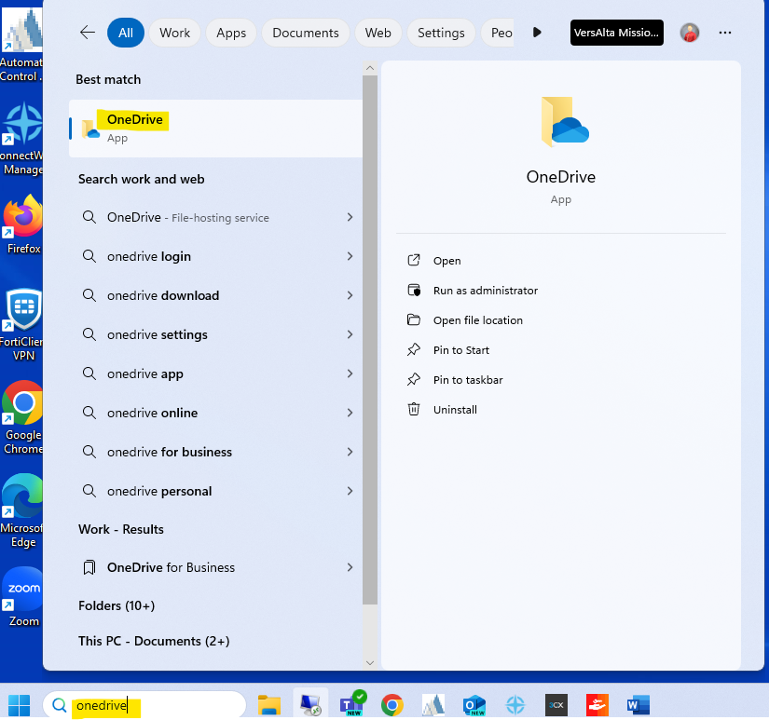Viewport: 769px width, 720px height.
Task: Select the All filter tab
Action: [x=126, y=33]
